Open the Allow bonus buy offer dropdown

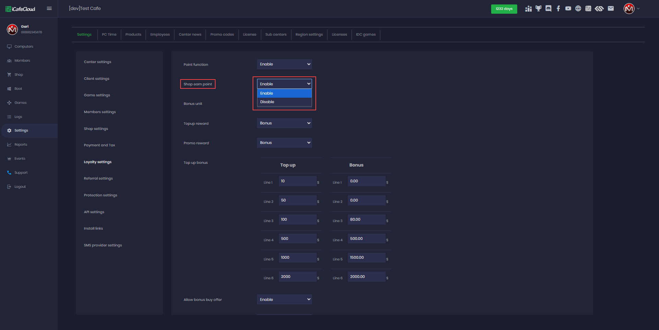pyautogui.click(x=284, y=300)
